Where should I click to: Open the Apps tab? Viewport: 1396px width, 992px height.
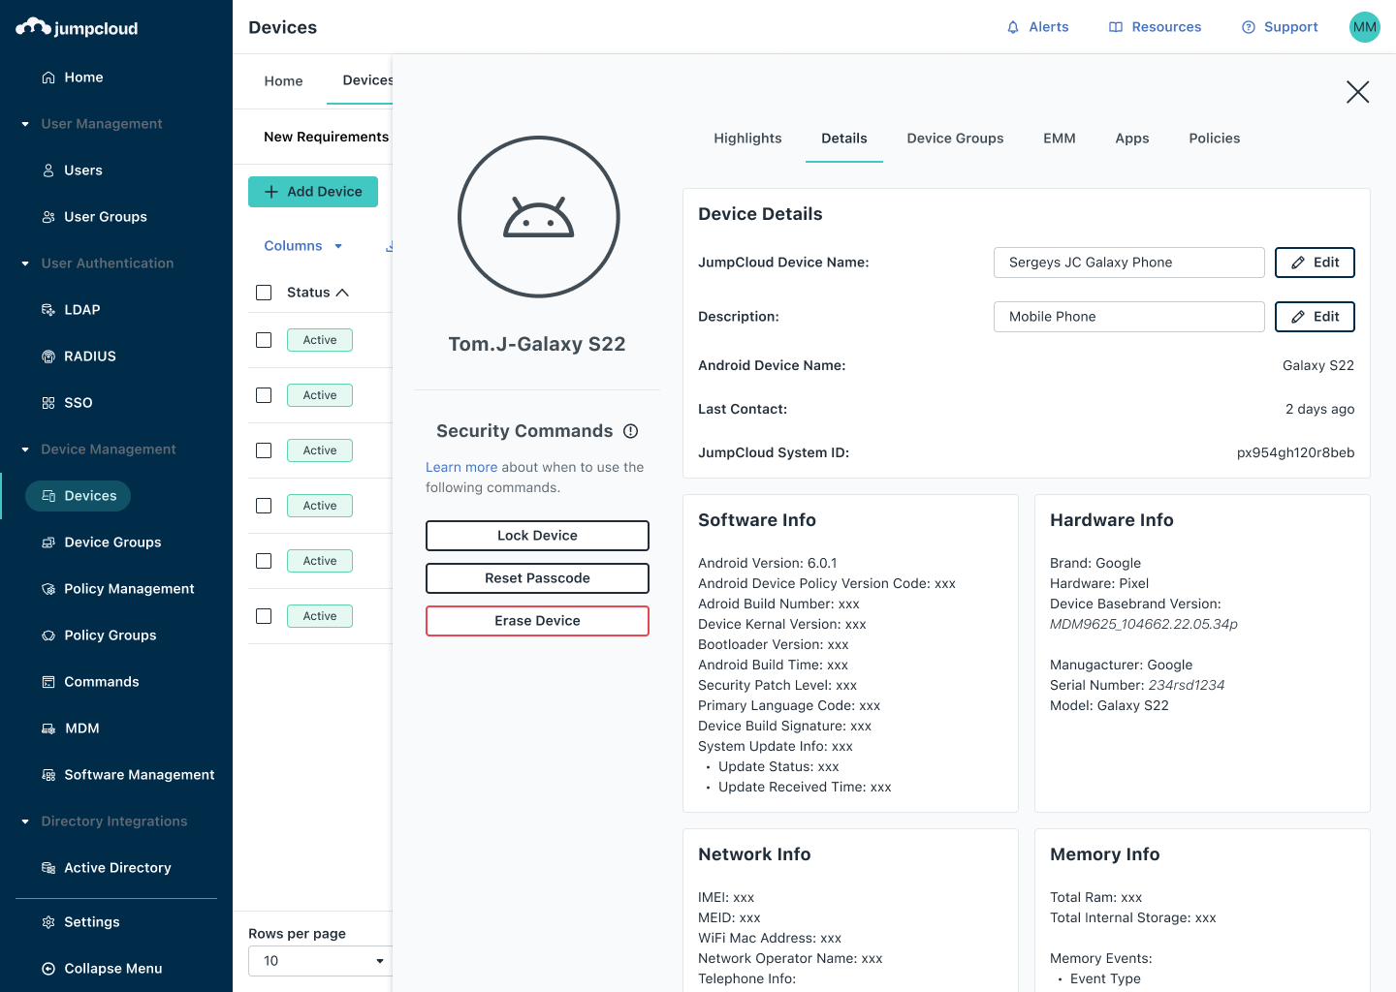(x=1132, y=139)
